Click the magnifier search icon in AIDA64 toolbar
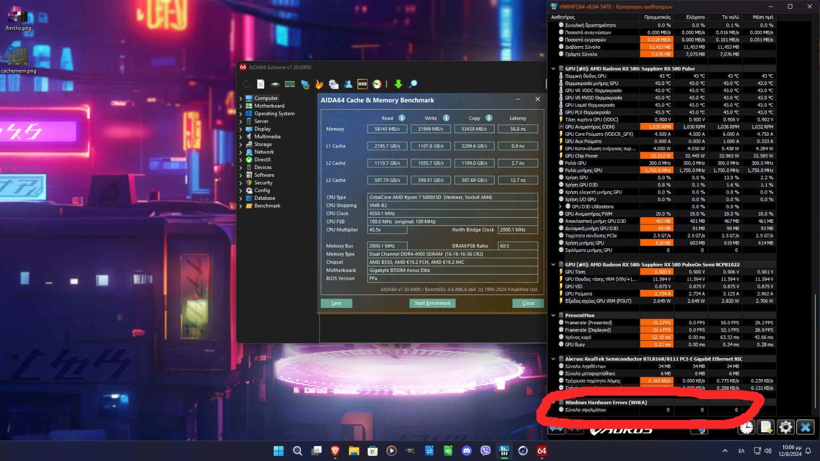 413,84
